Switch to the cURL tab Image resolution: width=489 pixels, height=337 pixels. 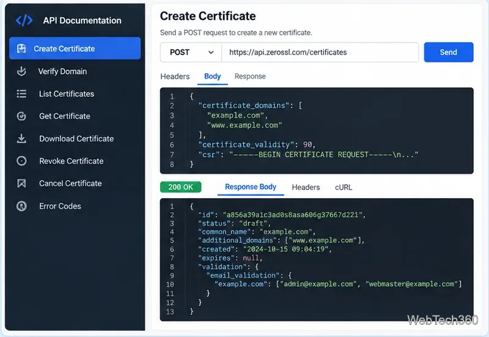tap(344, 187)
